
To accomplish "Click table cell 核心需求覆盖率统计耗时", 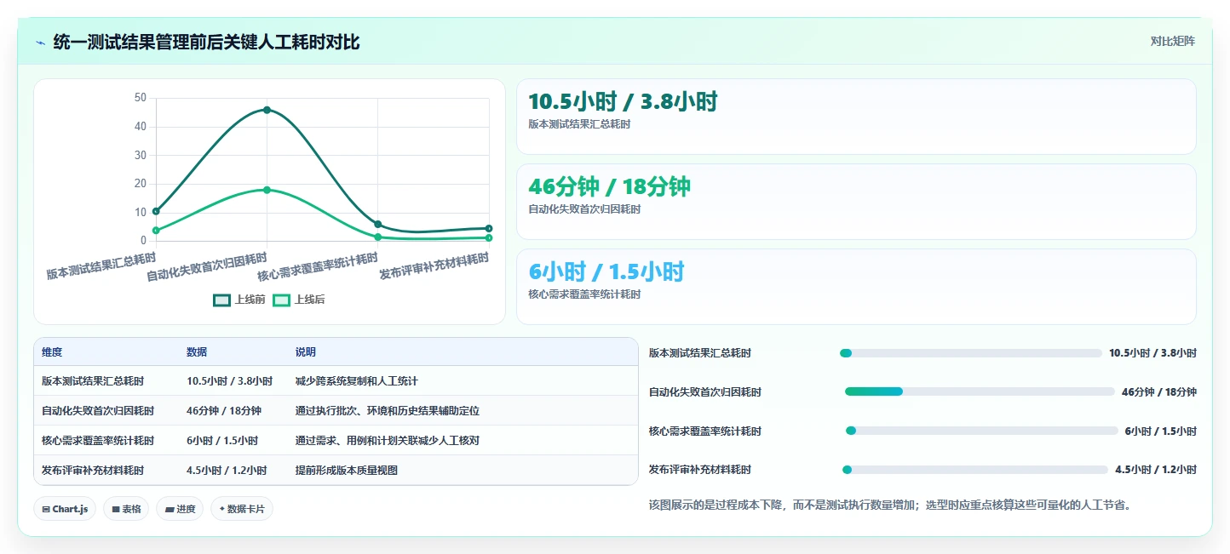I will coord(98,441).
